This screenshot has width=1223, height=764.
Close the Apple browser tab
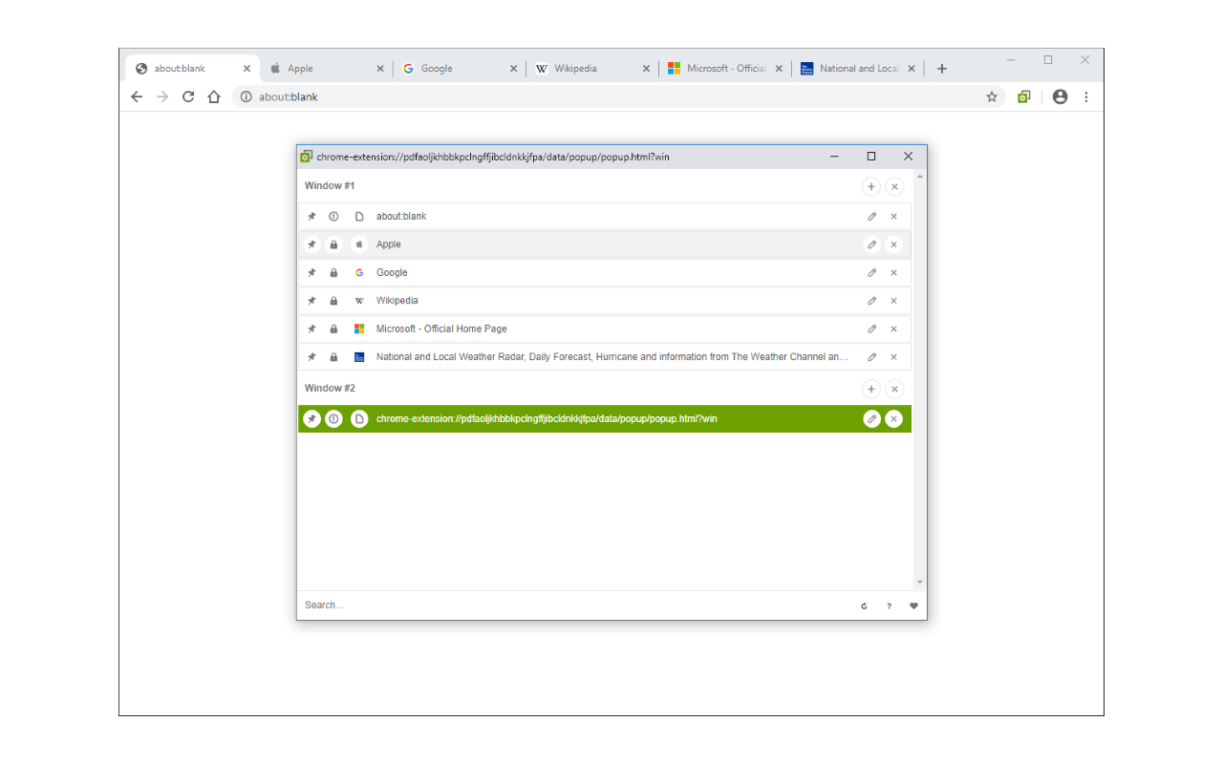[x=379, y=69]
